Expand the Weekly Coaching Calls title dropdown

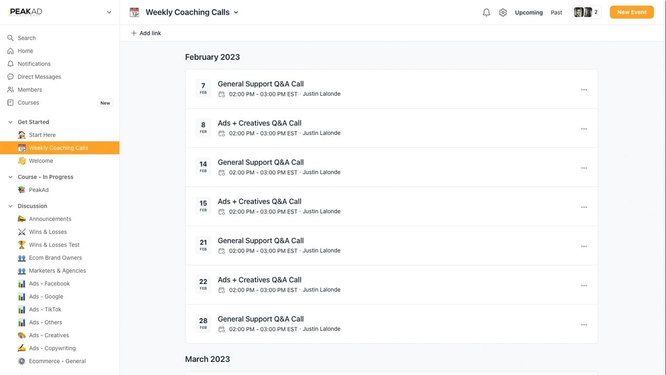pos(236,12)
